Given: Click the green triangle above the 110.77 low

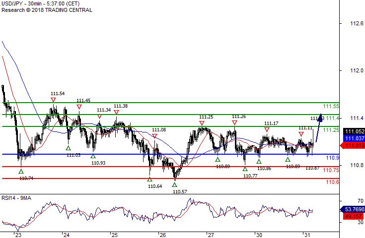Looking at the screenshot, I should pos(245,169).
